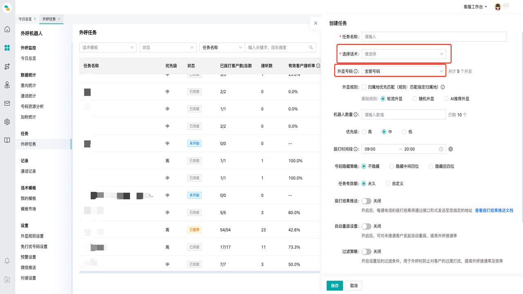Open 外显规则设置 in sidebar
Image resolution: width=523 pixels, height=294 pixels.
pyautogui.click(x=32, y=236)
